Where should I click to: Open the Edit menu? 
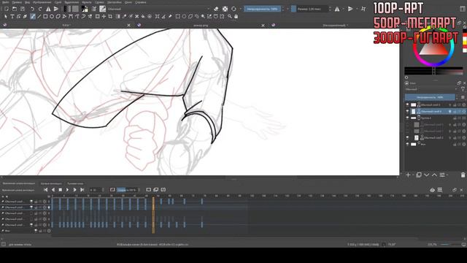(17, 2)
